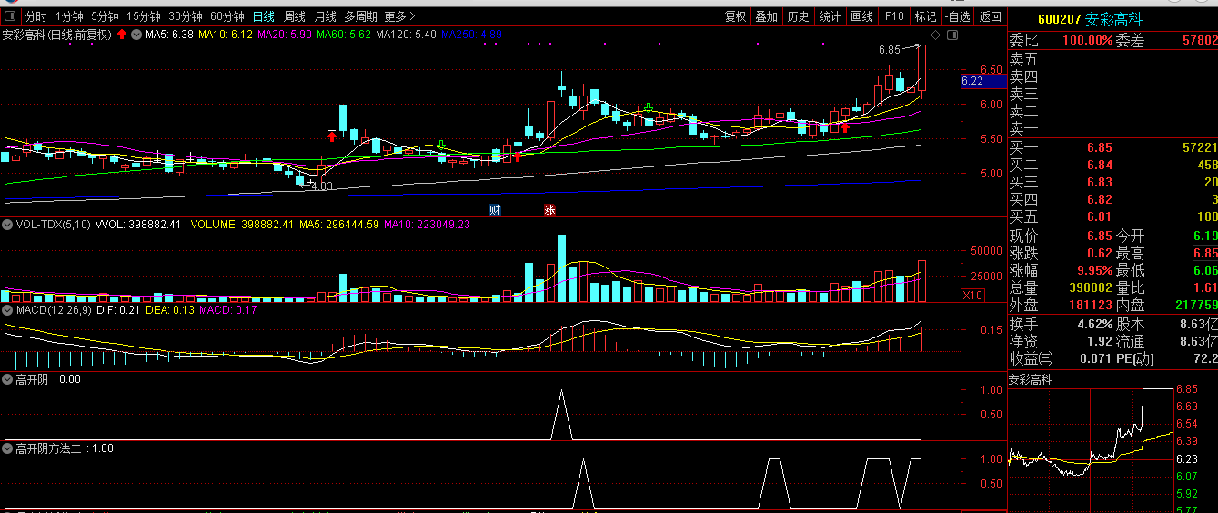Screen dimensions: 1218x513
Task: Click the X10 volume scale indicator
Action: point(972,295)
